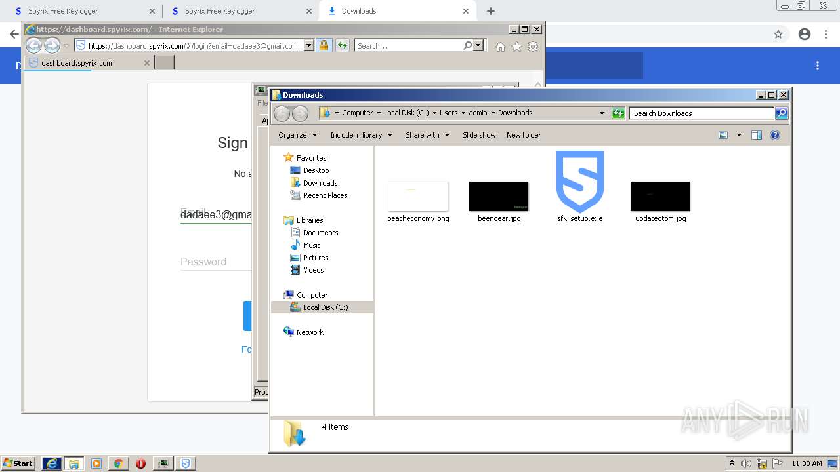Click the Password field on Spyrix login
The height and width of the screenshot is (472, 840).
(x=216, y=262)
